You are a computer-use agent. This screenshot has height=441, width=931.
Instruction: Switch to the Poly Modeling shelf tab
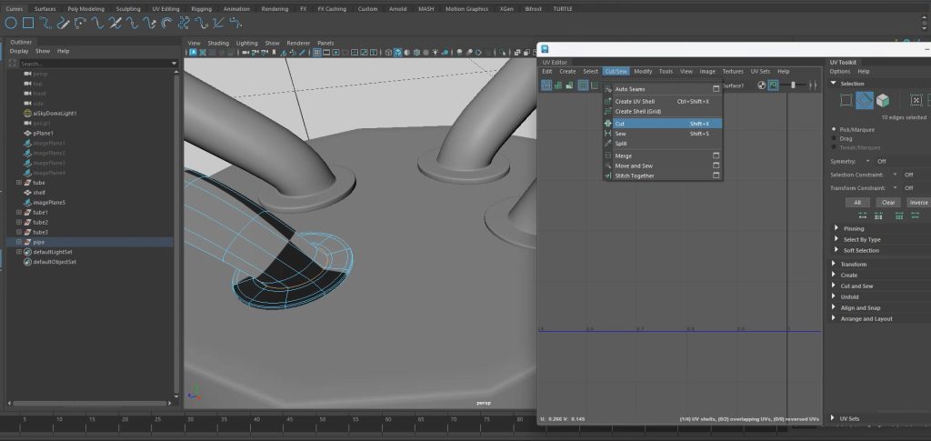pos(86,9)
